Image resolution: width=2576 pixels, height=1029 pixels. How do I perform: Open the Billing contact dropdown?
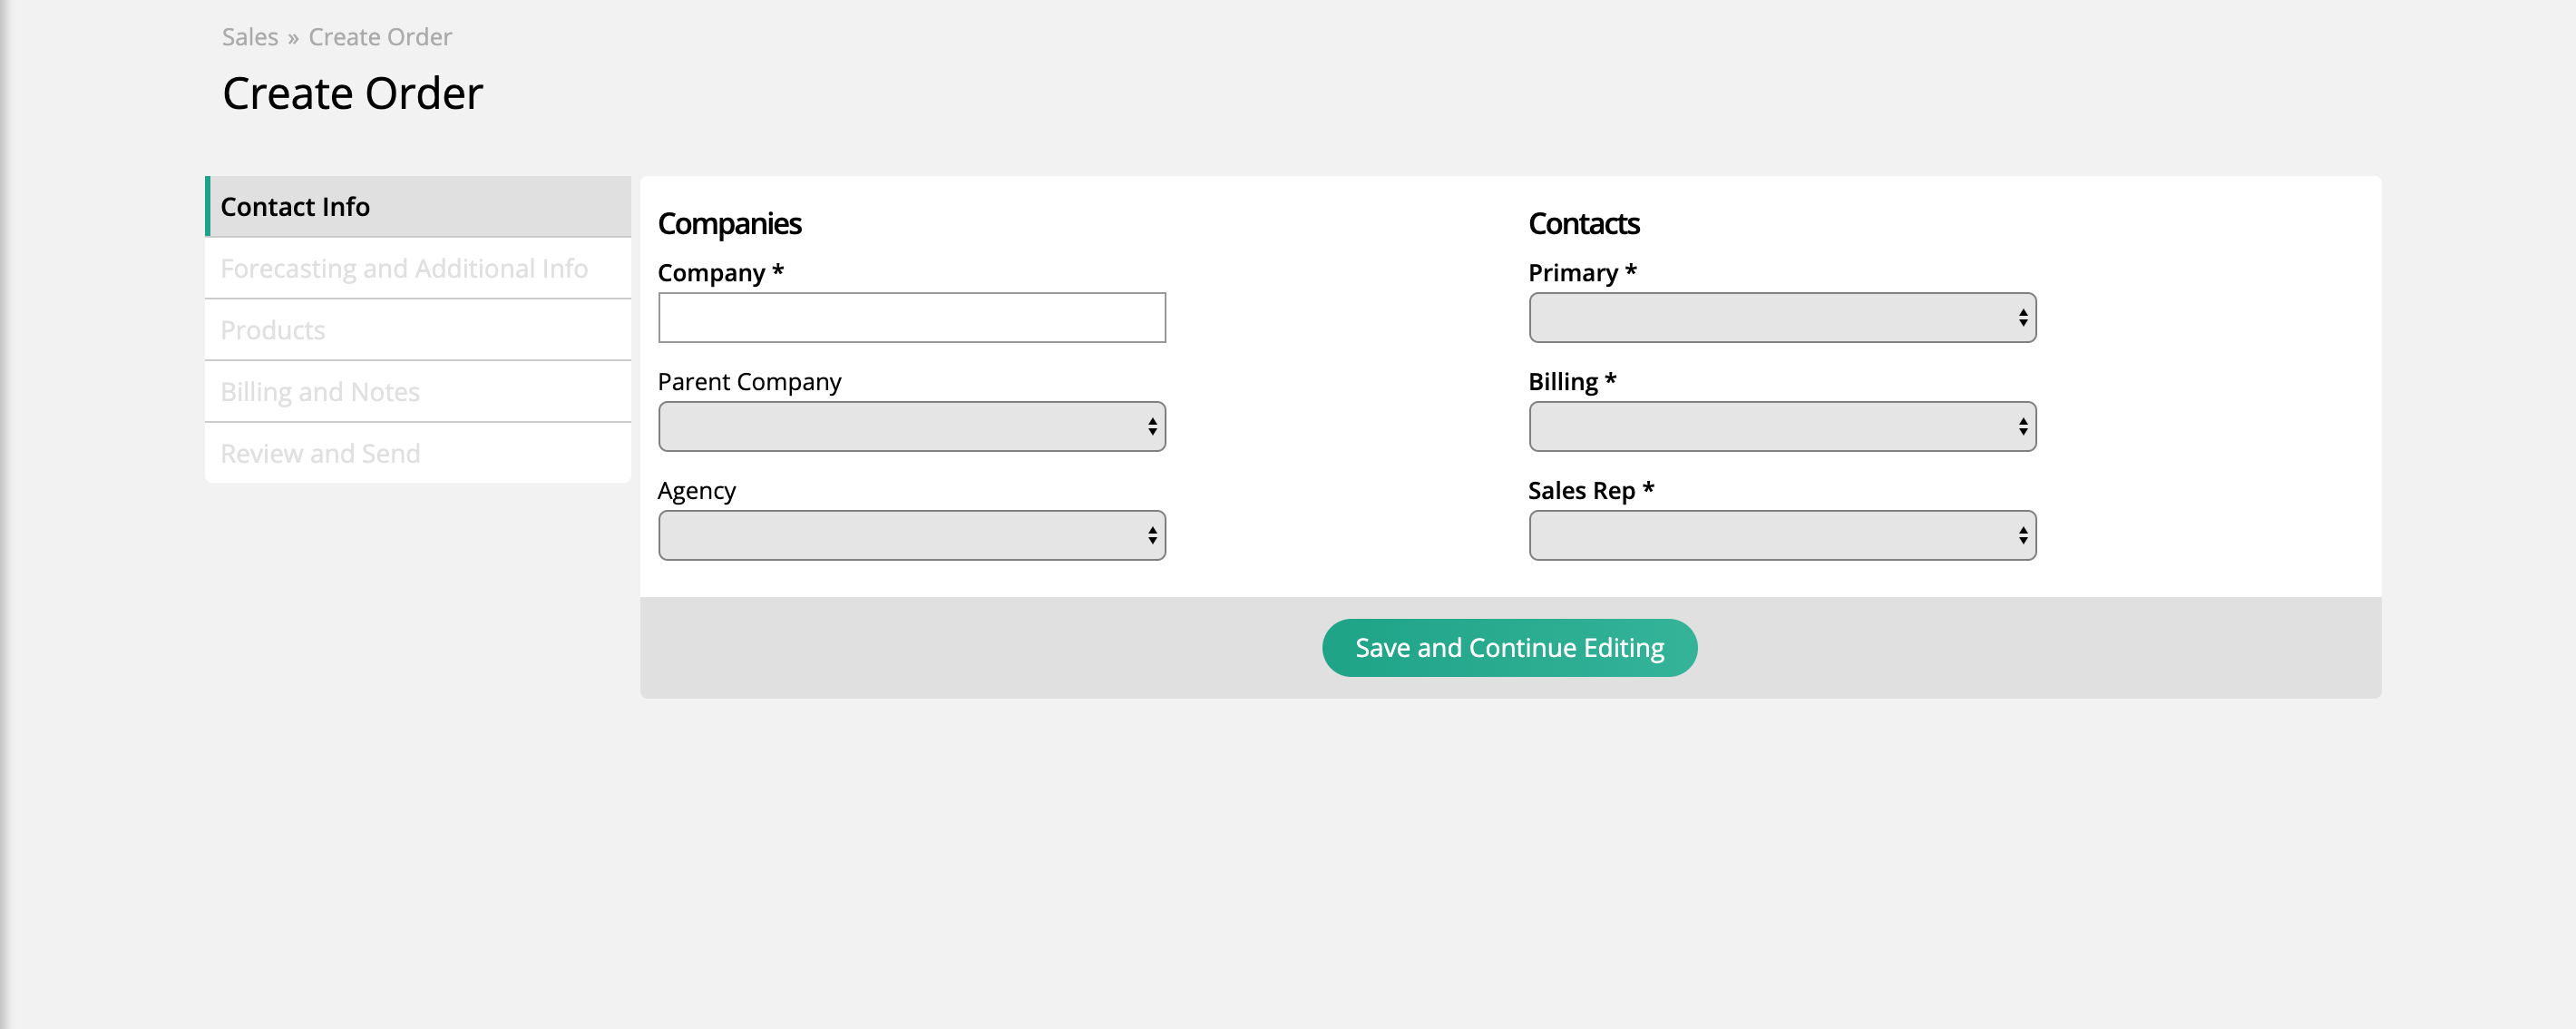tap(1782, 427)
